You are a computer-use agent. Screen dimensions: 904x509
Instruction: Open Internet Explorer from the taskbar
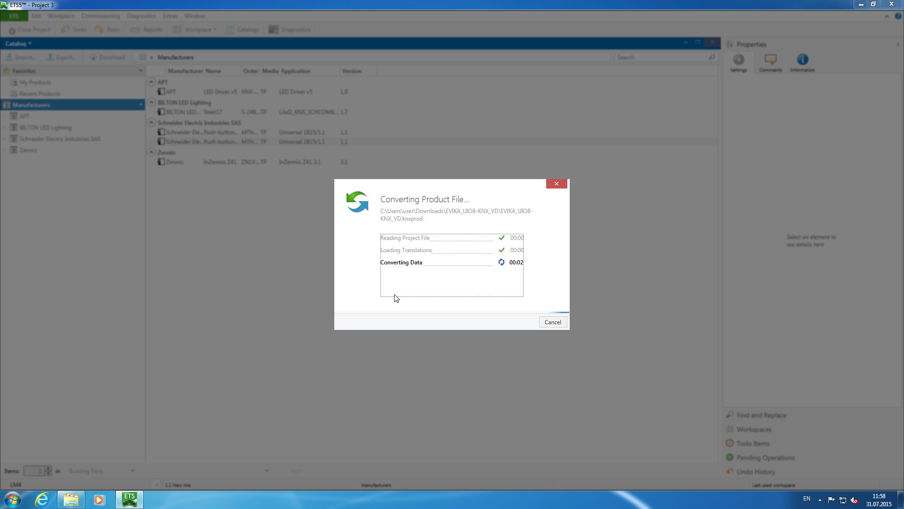coord(42,500)
